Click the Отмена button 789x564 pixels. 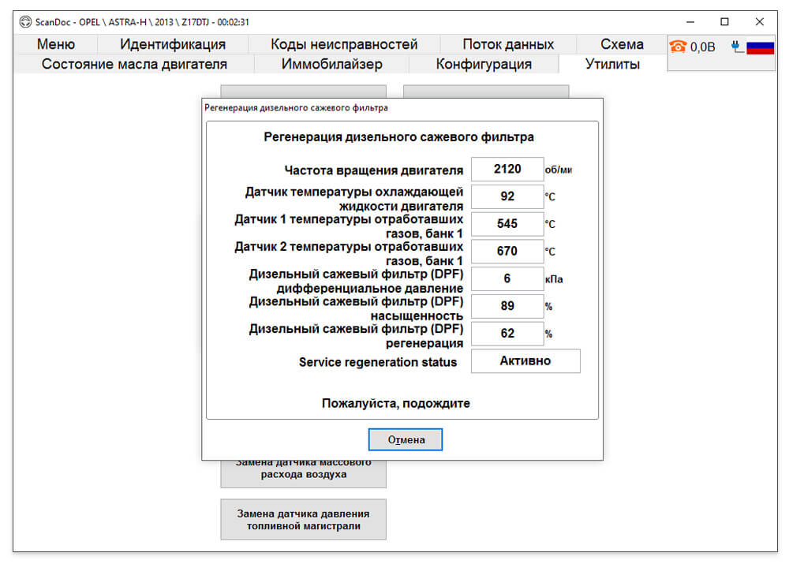point(406,439)
